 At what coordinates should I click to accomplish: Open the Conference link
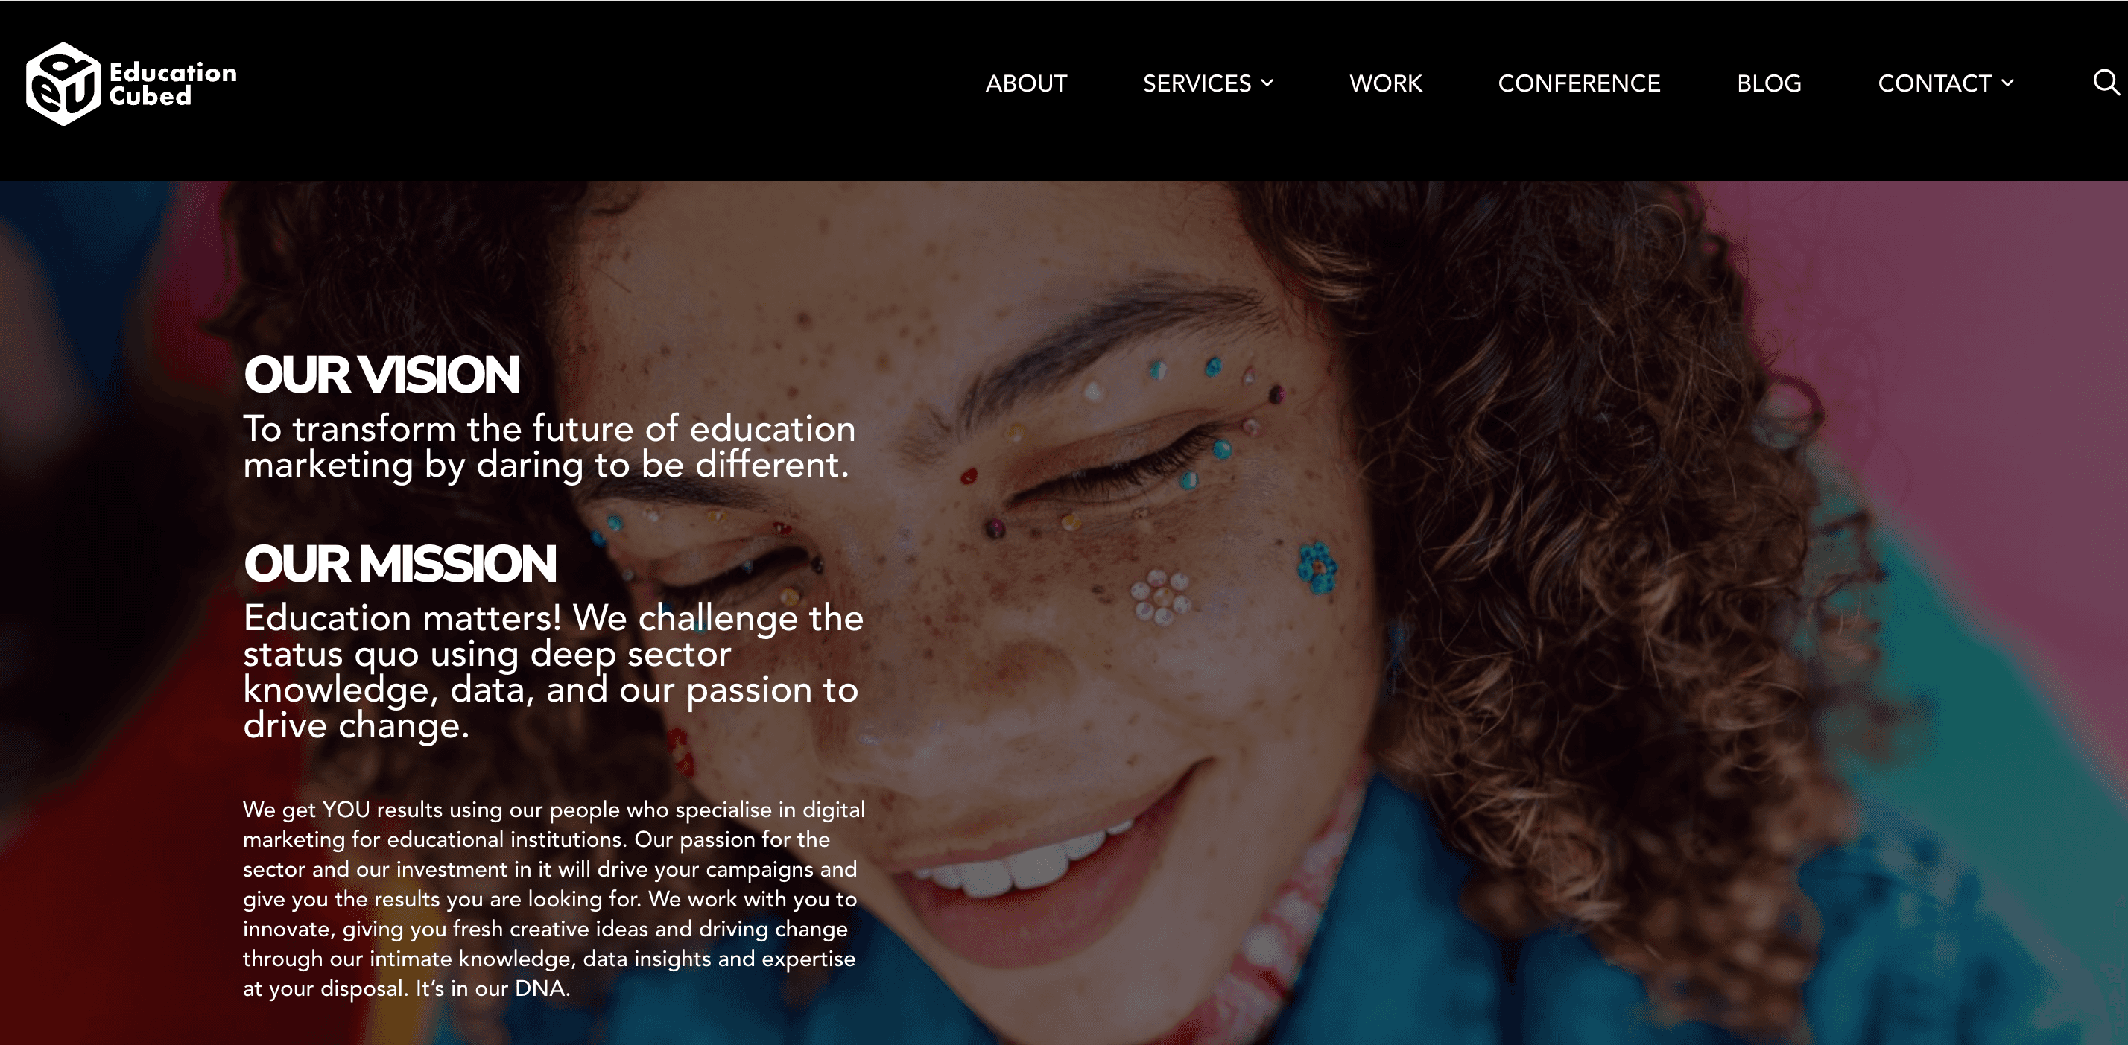click(1579, 83)
